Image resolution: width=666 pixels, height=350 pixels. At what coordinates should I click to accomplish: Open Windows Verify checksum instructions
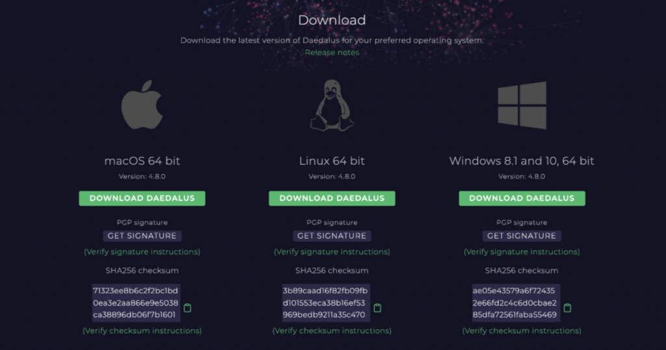click(x=522, y=331)
